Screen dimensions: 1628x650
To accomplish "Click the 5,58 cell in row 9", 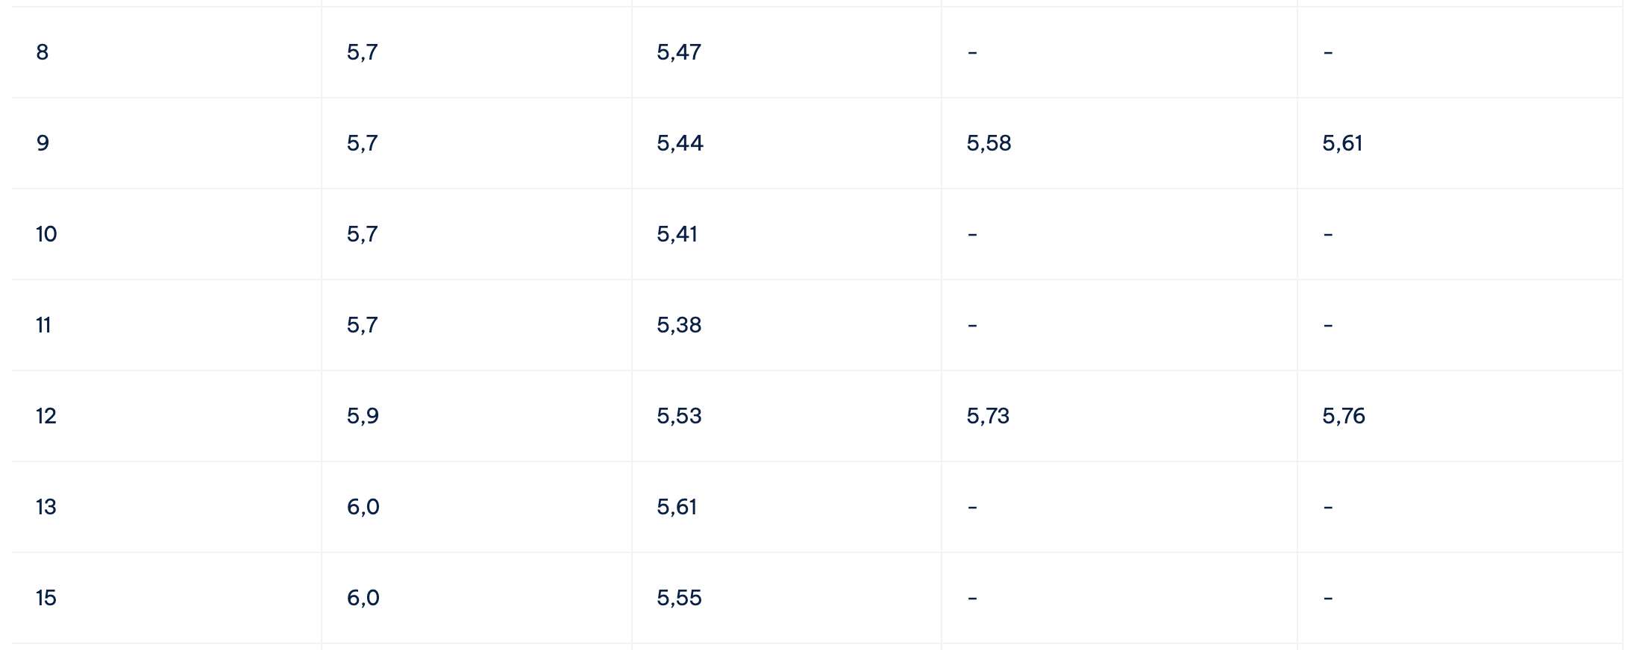I will 1119,143.
